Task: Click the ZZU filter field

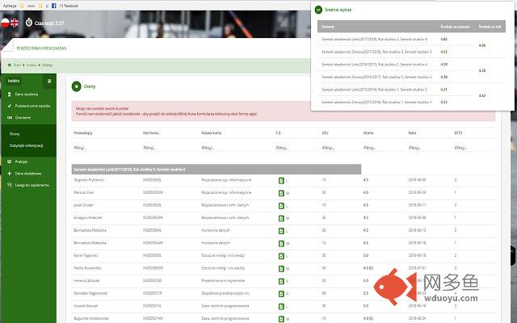Action: 339,148
